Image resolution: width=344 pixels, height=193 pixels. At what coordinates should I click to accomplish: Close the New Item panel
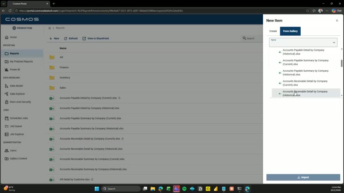pos(337,20)
